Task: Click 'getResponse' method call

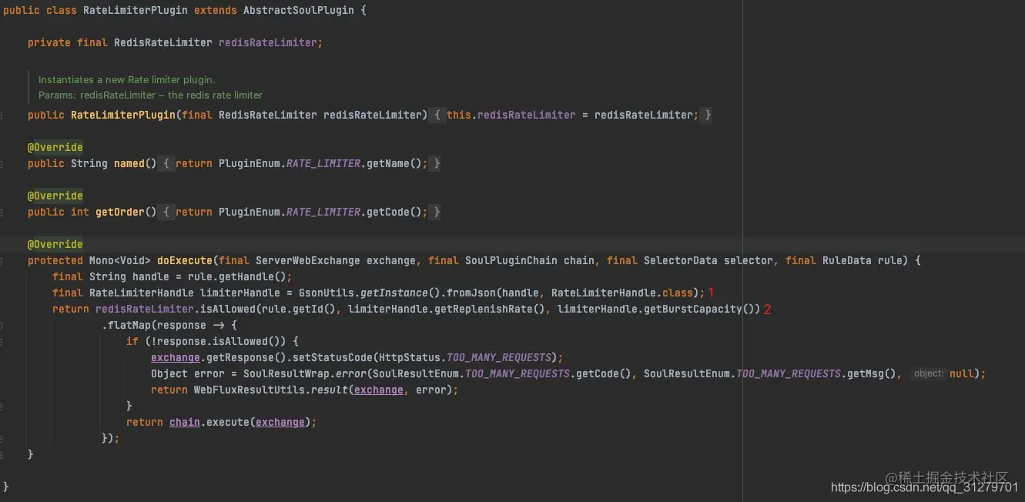Action: tap(240, 357)
